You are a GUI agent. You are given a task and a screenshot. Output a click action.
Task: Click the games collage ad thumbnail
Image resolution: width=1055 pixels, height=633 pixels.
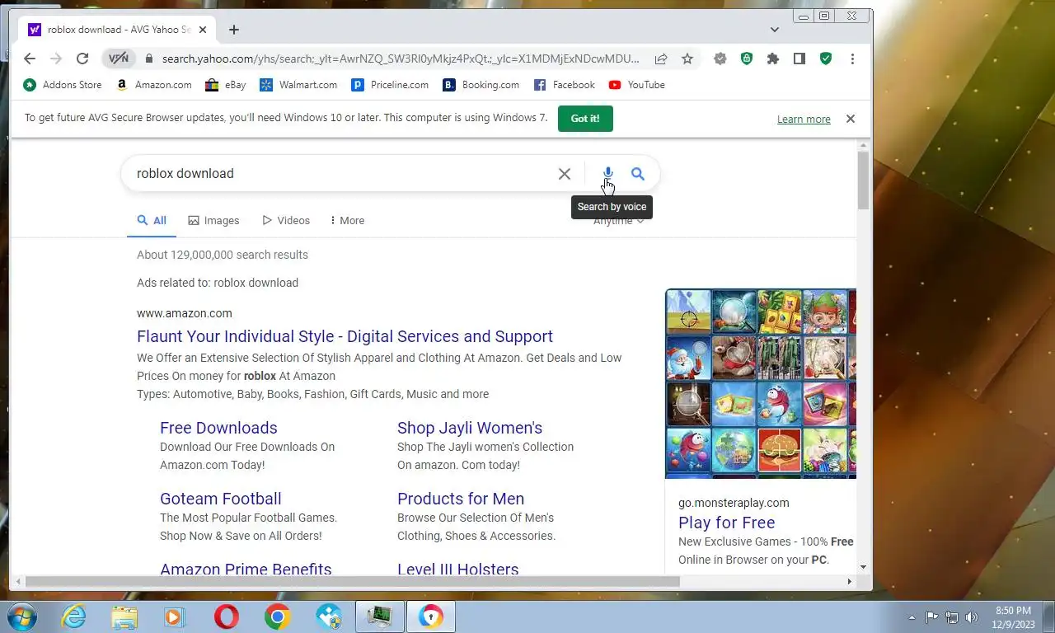761,383
